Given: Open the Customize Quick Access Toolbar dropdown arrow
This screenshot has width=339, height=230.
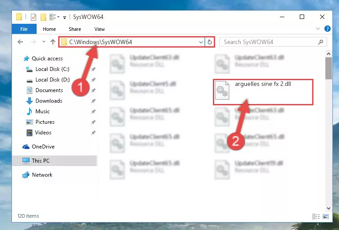Looking at the screenshot, I should coord(64,17).
